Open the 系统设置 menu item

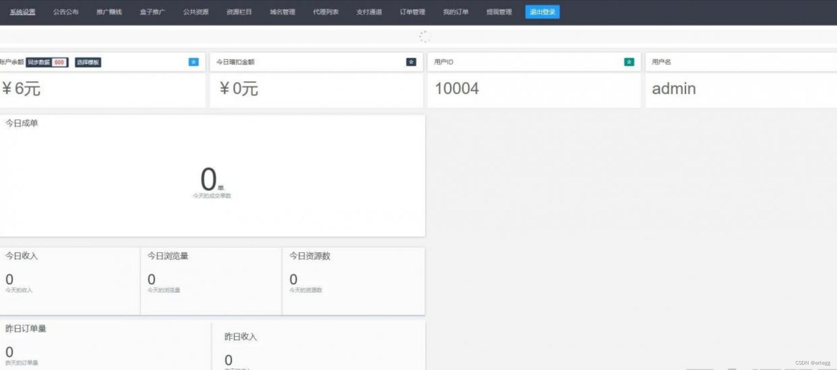22,12
